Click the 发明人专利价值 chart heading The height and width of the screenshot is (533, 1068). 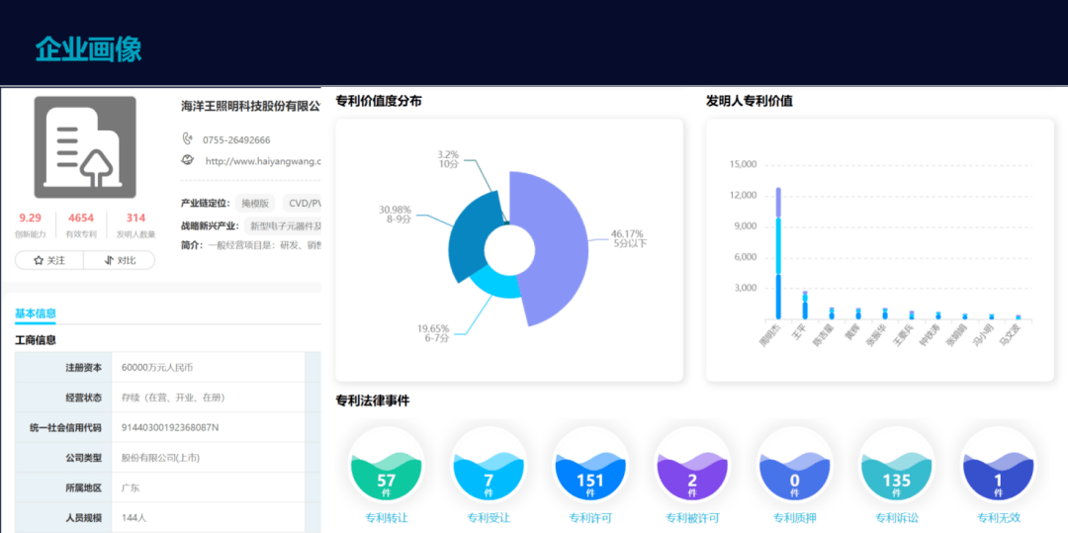pos(750,102)
